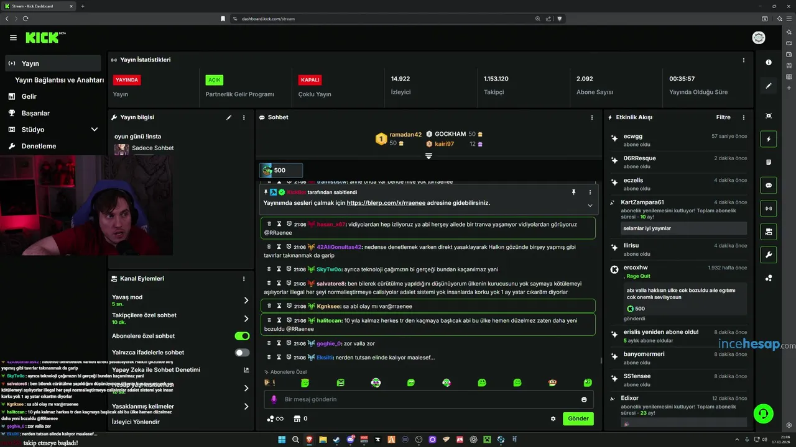Timeout user 42AliGonultas42 with hourglass icon
Image resolution: width=796 pixels, height=447 pixels.
pos(279,246)
